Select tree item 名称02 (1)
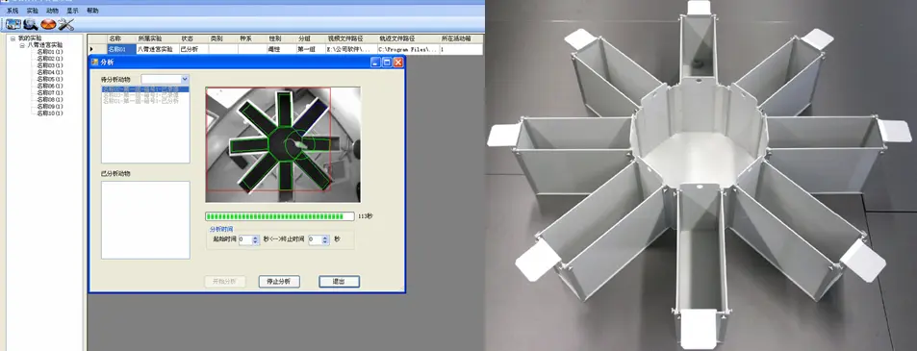Screen dimensions: 917x351 (50, 59)
